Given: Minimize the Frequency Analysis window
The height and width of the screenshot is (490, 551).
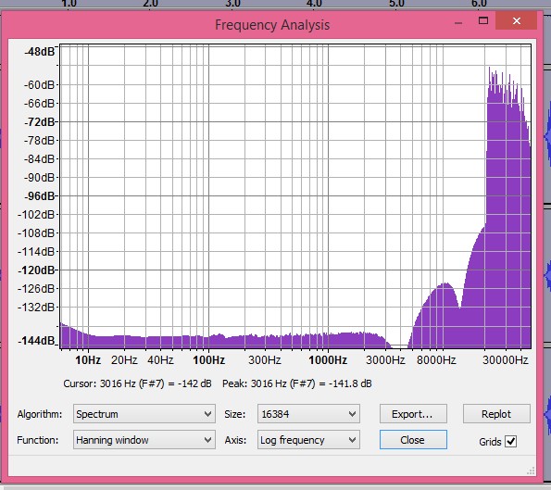Looking at the screenshot, I should coord(457,22).
